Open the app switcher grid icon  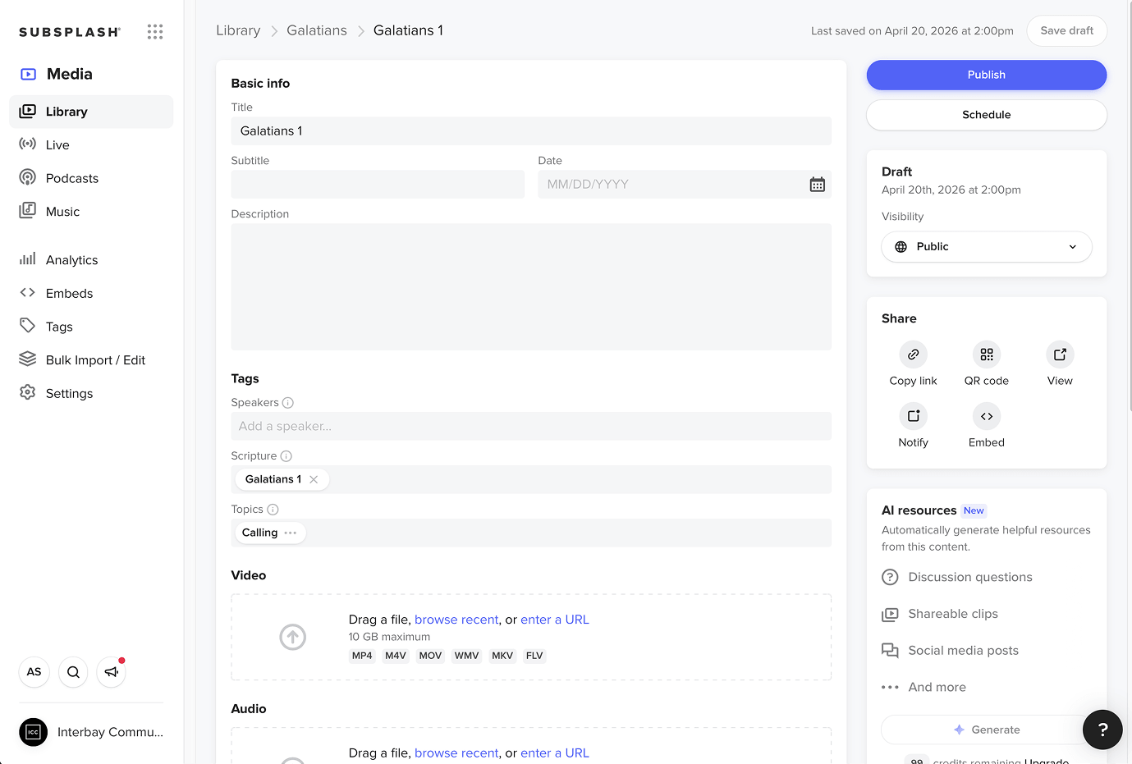(155, 32)
